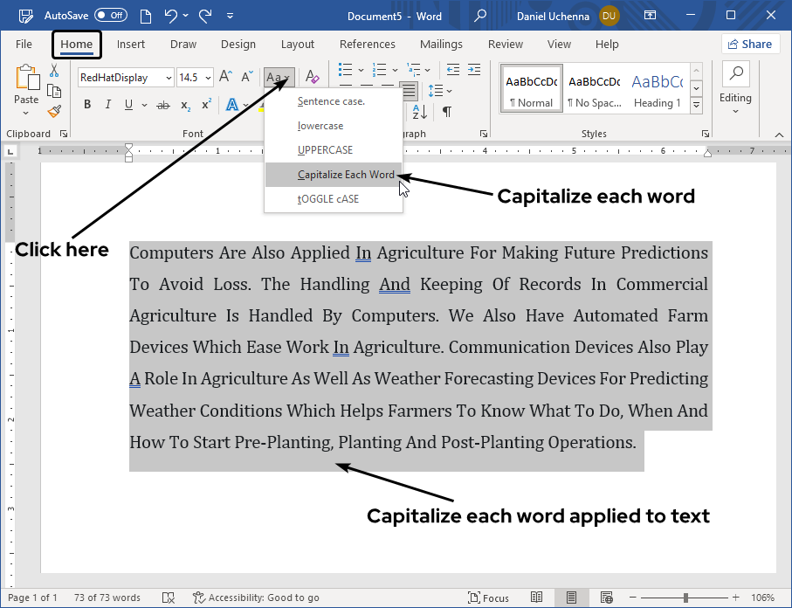Image resolution: width=792 pixels, height=608 pixels.
Task: Select the Format Painter
Action: [x=53, y=111]
